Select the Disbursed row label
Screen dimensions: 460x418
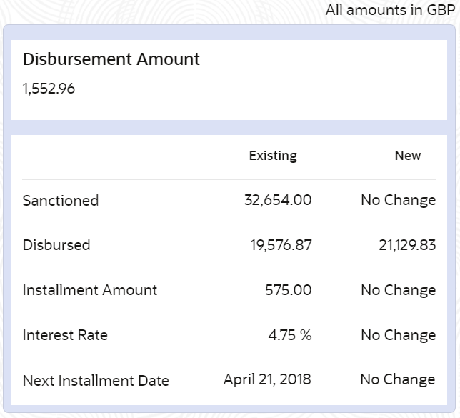pos(56,245)
